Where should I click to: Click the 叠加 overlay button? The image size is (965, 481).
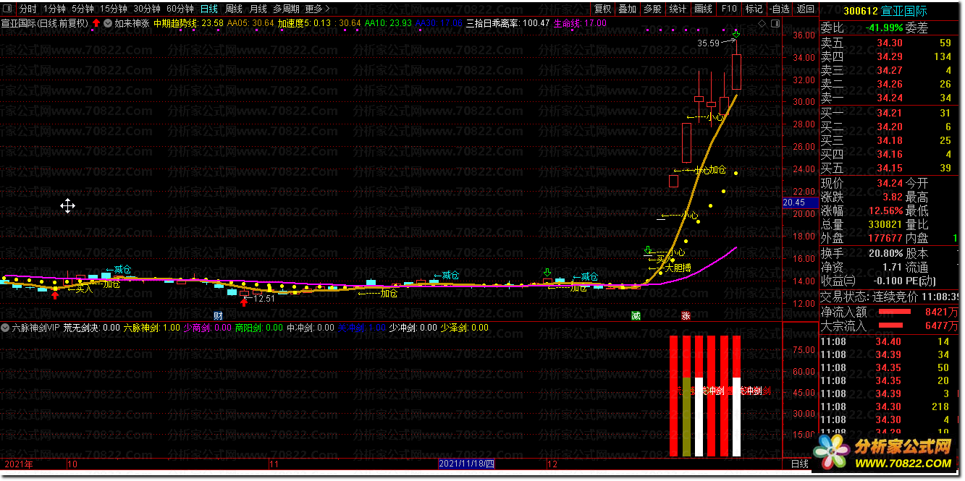tap(628, 9)
